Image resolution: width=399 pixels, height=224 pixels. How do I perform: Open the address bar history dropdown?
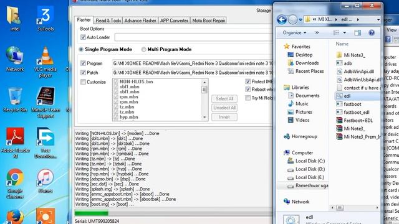tap(378, 19)
